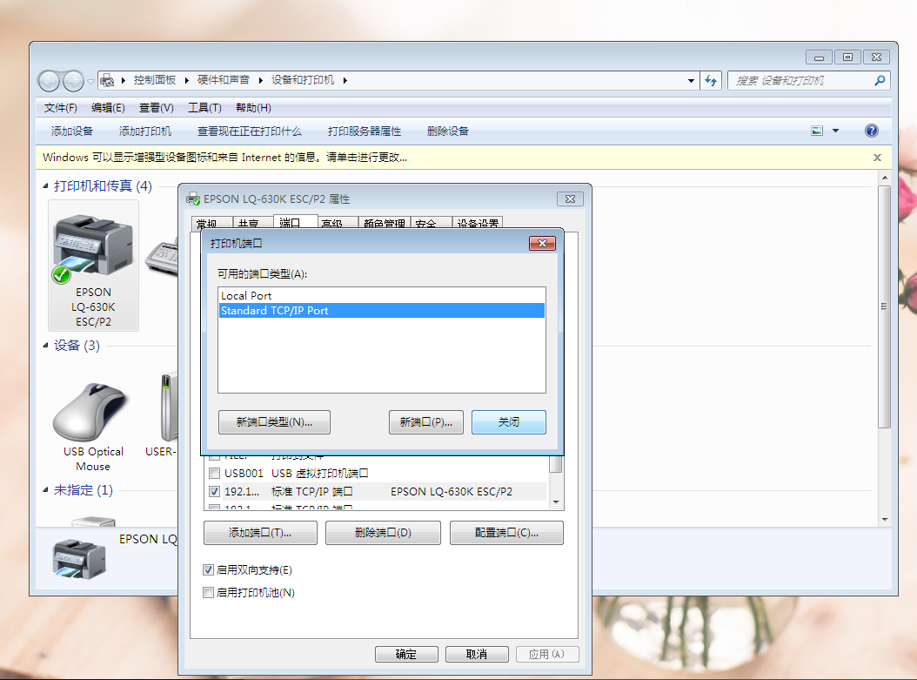The height and width of the screenshot is (680, 917).
Task: Click the 确定 button in properties dialog
Action: coord(406,654)
